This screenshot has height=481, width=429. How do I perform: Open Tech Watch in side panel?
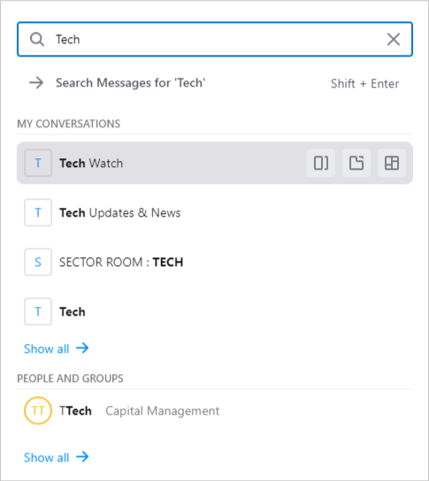pos(321,163)
